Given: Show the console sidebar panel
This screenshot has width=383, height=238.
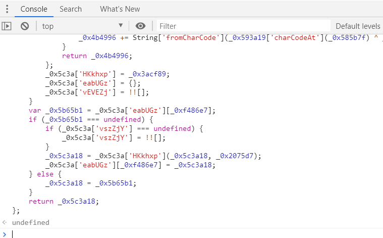Looking at the screenshot, I should (7, 26).
